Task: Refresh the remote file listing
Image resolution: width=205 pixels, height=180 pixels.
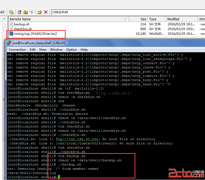Action: coord(32,12)
